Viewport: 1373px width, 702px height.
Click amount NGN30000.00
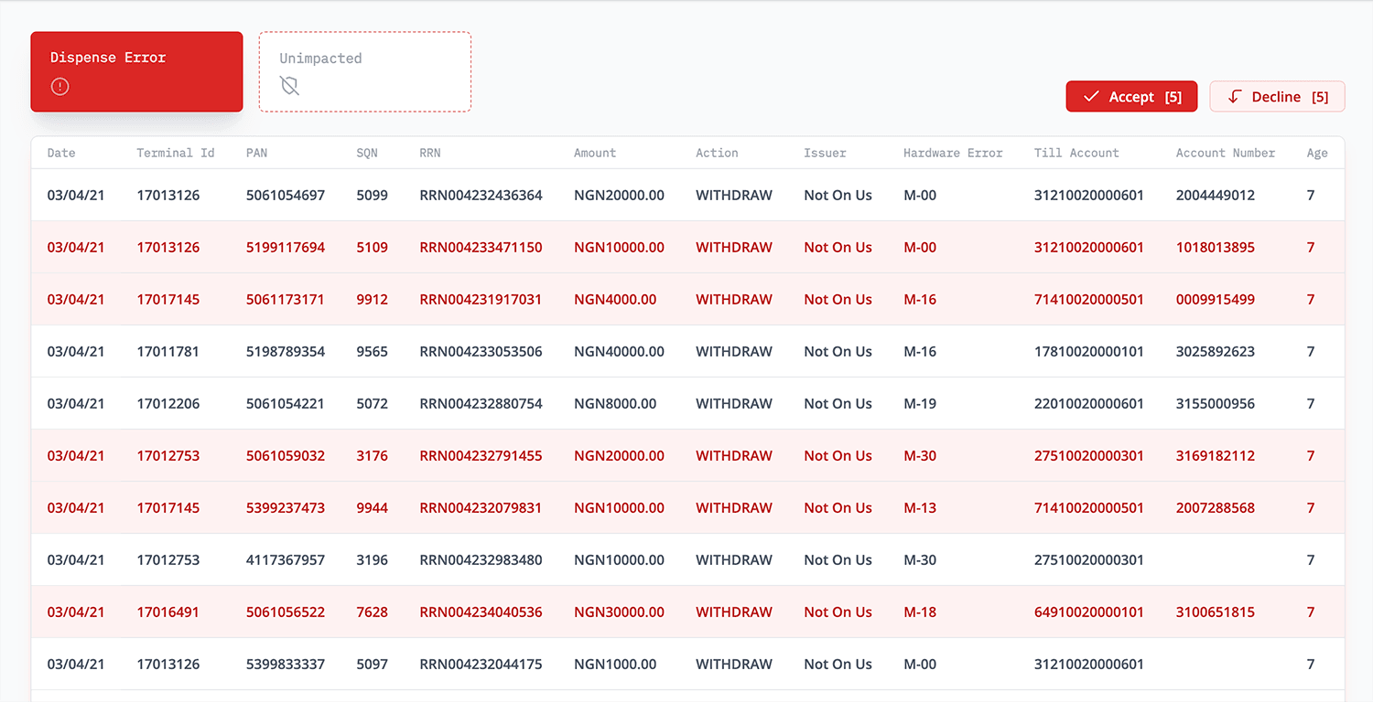click(619, 612)
